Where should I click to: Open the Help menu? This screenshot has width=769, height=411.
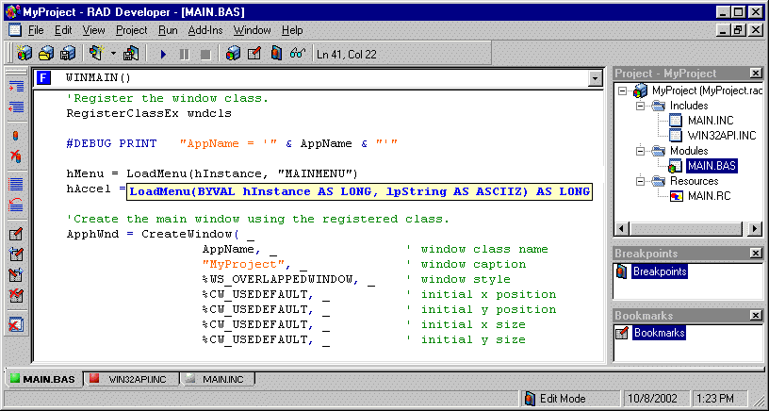pos(292,30)
